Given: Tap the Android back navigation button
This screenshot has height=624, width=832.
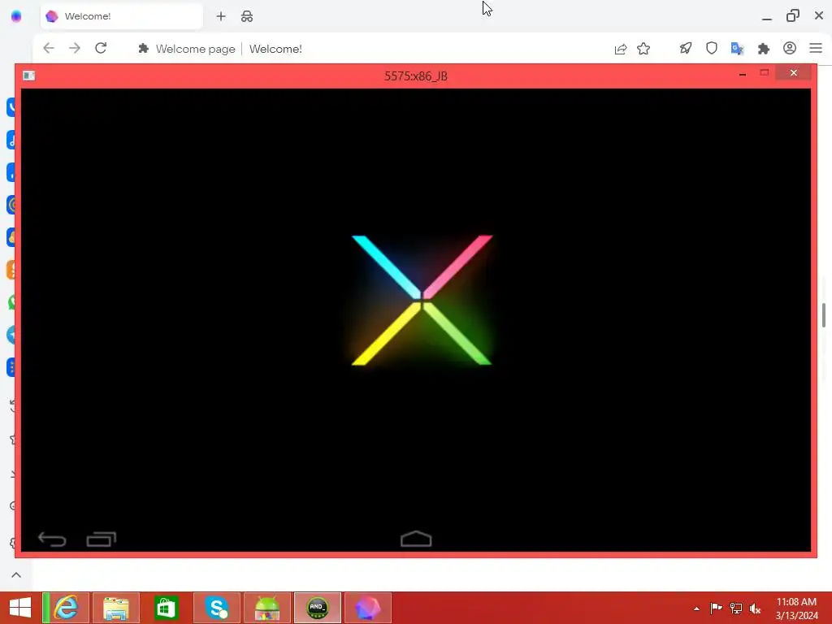Looking at the screenshot, I should pos(52,539).
